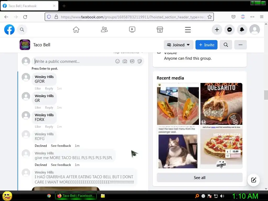Image resolution: width=268 pixels, height=201 pixels.
Task: Open Save to Pocket icon
Action: pos(233,17)
